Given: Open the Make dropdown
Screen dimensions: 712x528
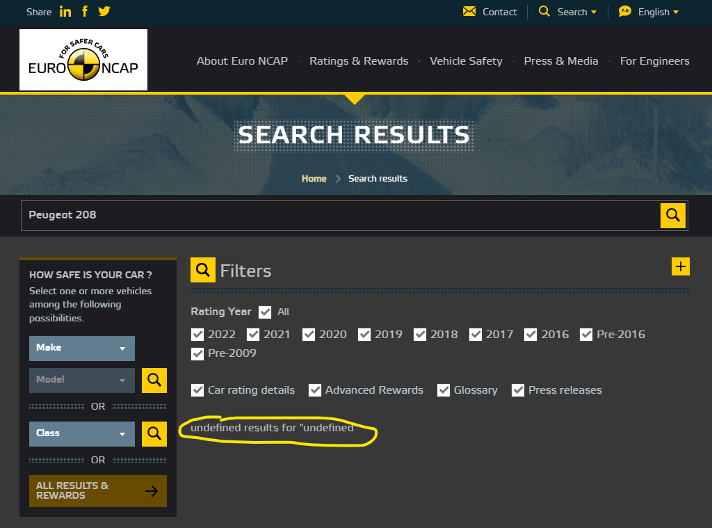Looking at the screenshot, I should click(82, 349).
